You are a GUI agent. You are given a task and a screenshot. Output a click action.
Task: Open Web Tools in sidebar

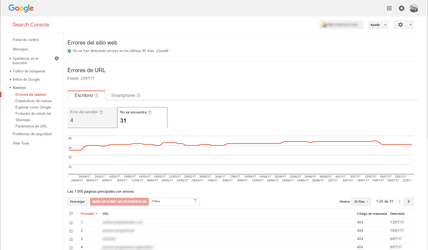click(x=21, y=143)
